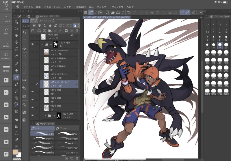231x161 pixels.
Task: Click the peach main color swatch
Action: [x=16, y=152]
